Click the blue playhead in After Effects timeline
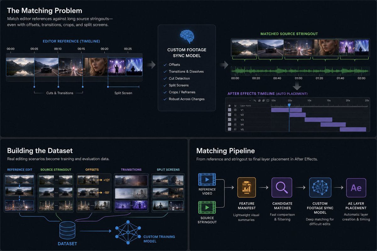The height and width of the screenshot is (251, 377). tap(289, 105)
